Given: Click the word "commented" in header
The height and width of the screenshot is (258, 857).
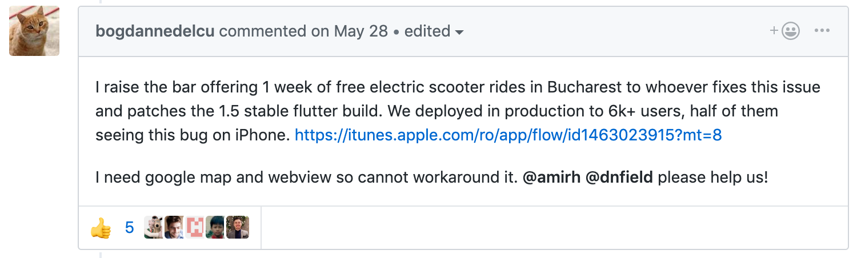Looking at the screenshot, I should coord(263,31).
